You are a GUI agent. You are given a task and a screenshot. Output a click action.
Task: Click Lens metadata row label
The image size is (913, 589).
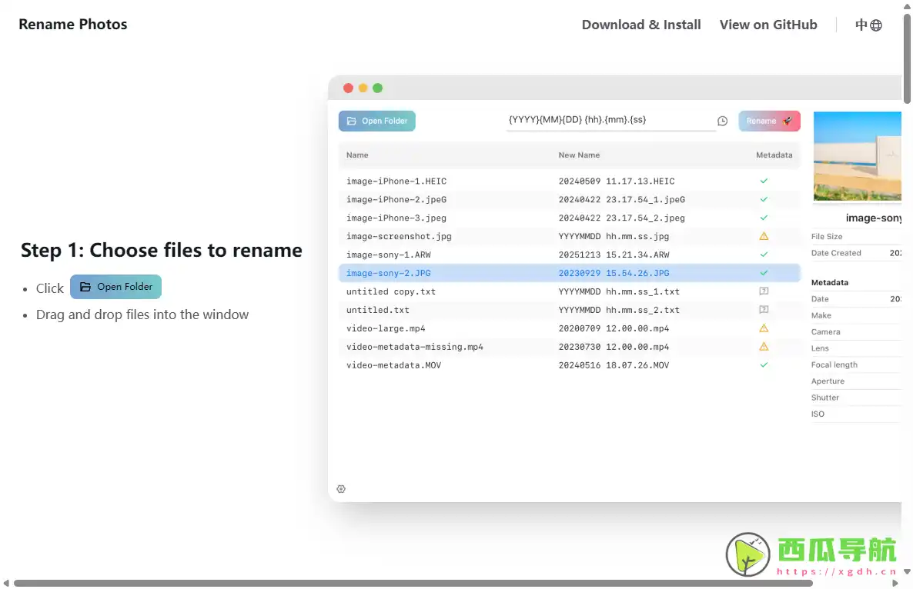(820, 348)
